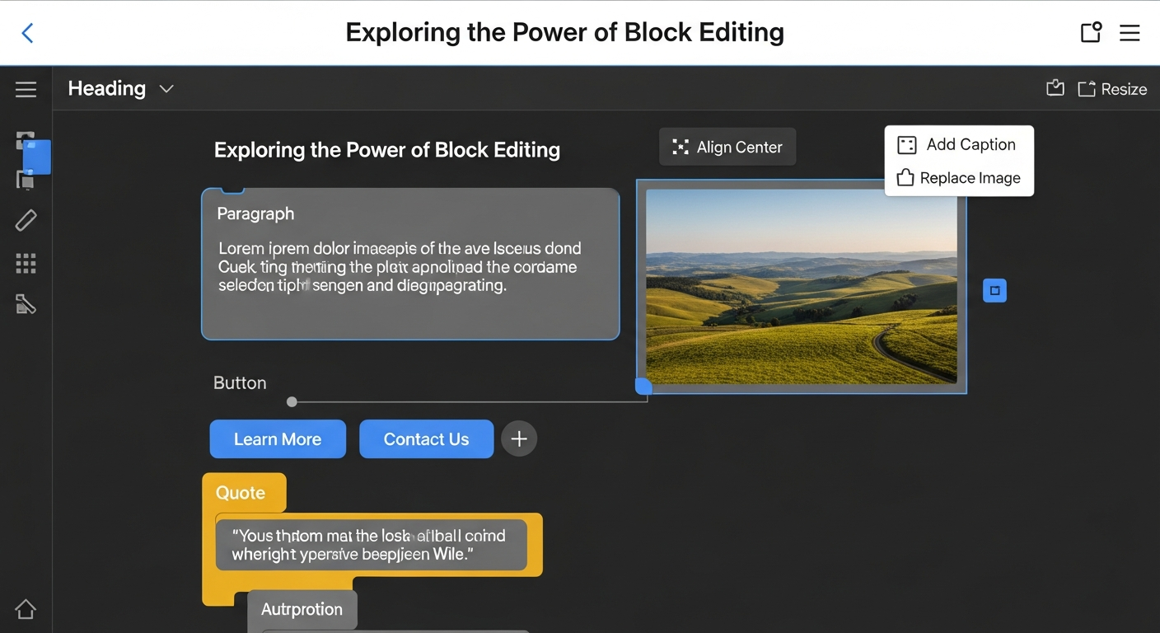Add a new button with the plus icon

pos(519,438)
